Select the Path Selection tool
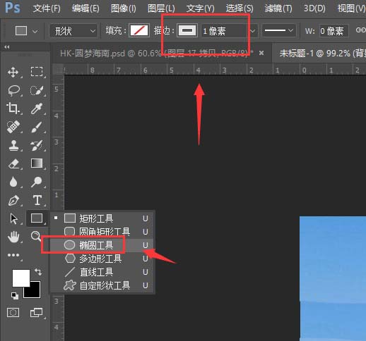 click(x=13, y=218)
